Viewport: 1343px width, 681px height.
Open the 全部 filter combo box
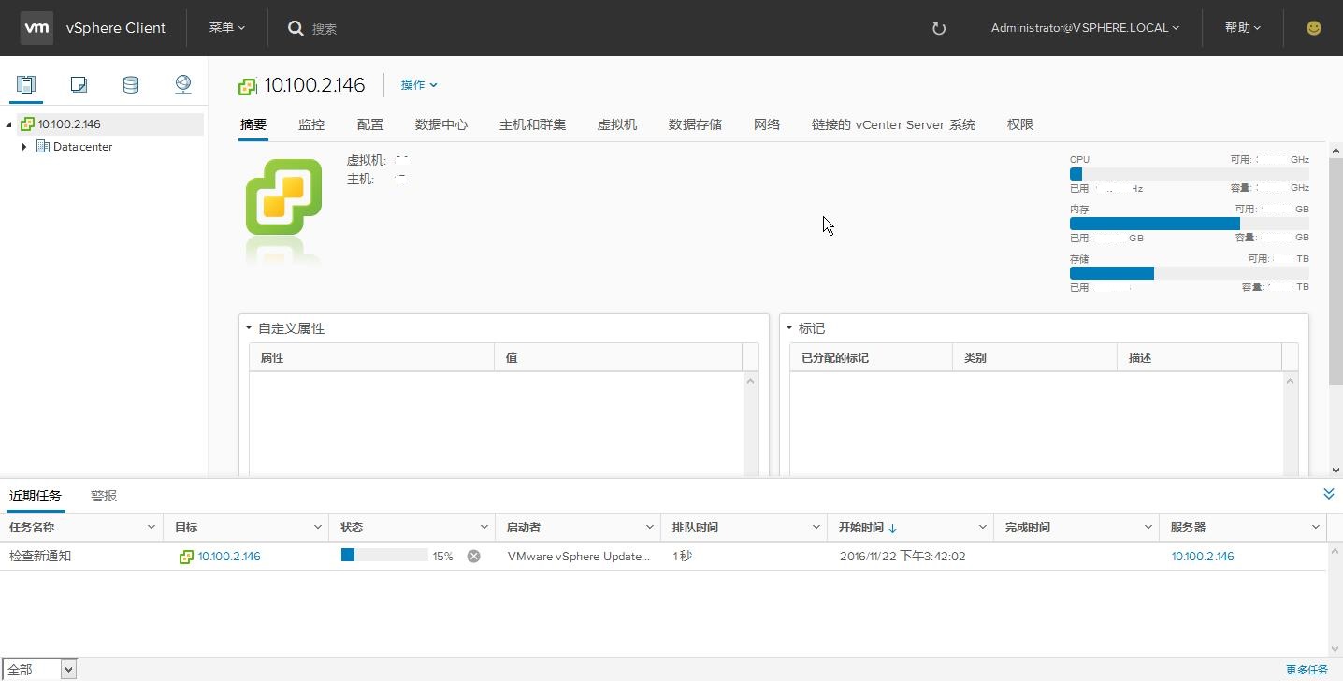38,669
